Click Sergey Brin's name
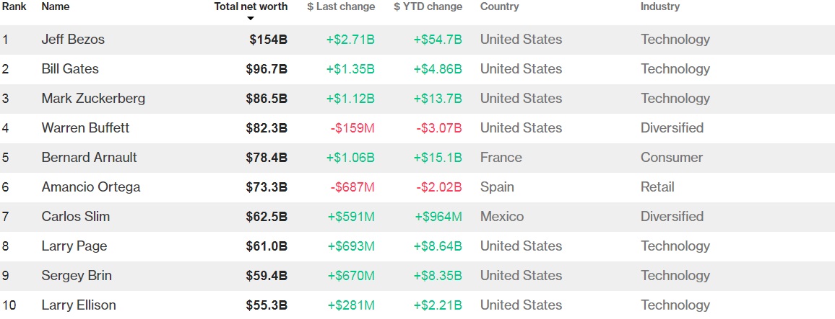Screen dimensions: 835x319 77,276
